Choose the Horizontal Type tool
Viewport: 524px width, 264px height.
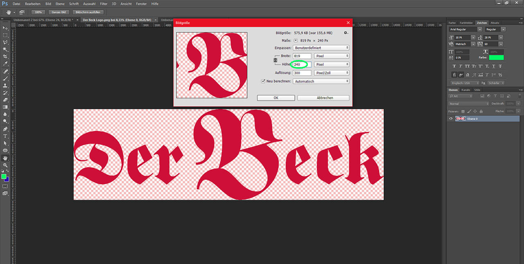[x=5, y=136]
